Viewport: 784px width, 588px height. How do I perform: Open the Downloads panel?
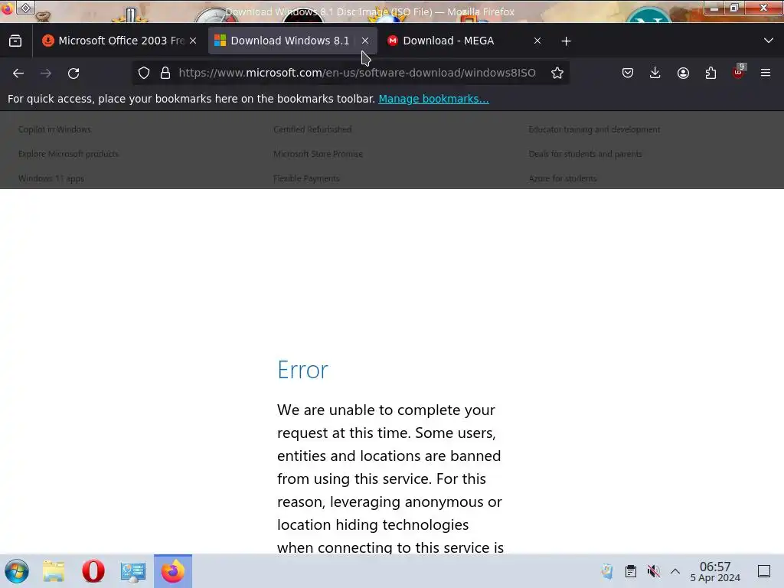655,73
